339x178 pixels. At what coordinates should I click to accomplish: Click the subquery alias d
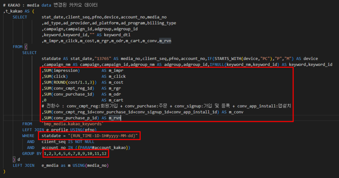[x=19, y=159]
